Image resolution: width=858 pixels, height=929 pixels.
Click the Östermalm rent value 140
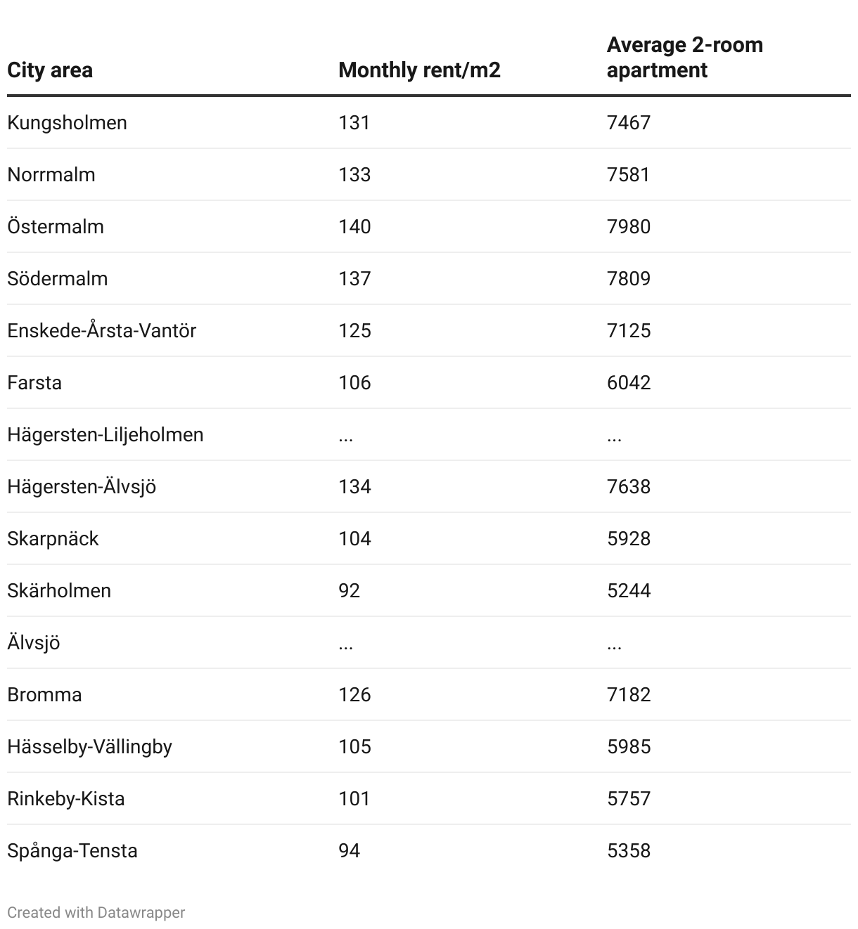354,226
